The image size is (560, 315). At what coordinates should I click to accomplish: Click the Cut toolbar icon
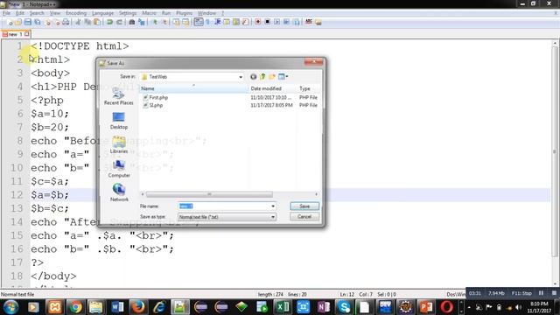pos(78,22)
